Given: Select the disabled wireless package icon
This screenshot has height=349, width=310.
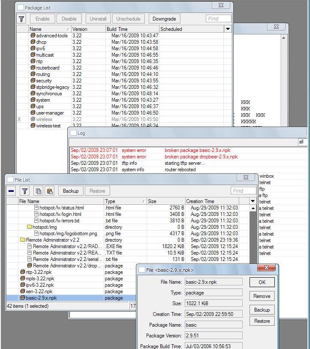Looking at the screenshot, I should pos(33,119).
